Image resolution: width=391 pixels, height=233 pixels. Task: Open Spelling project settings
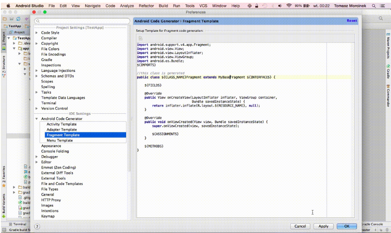coord(48,87)
